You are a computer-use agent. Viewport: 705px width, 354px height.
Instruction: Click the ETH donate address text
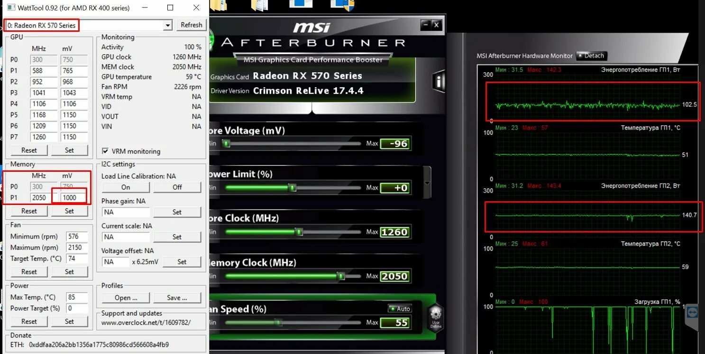[x=99, y=345]
